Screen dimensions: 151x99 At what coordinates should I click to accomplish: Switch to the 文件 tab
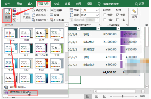7,4
